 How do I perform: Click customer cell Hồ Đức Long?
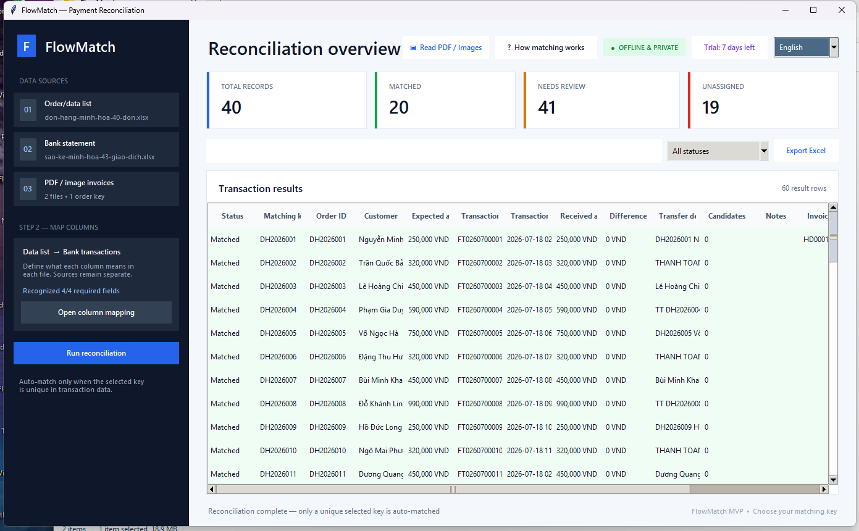[380, 427]
